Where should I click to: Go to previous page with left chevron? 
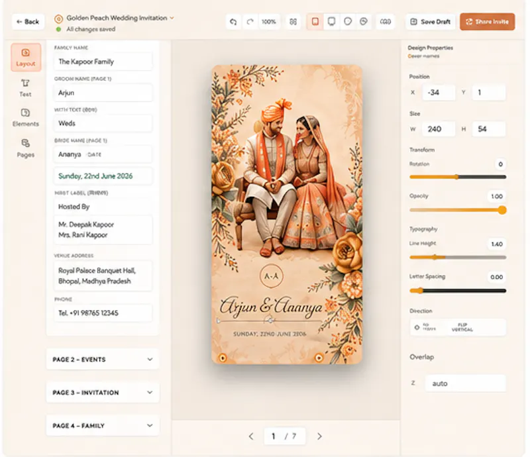click(x=251, y=436)
